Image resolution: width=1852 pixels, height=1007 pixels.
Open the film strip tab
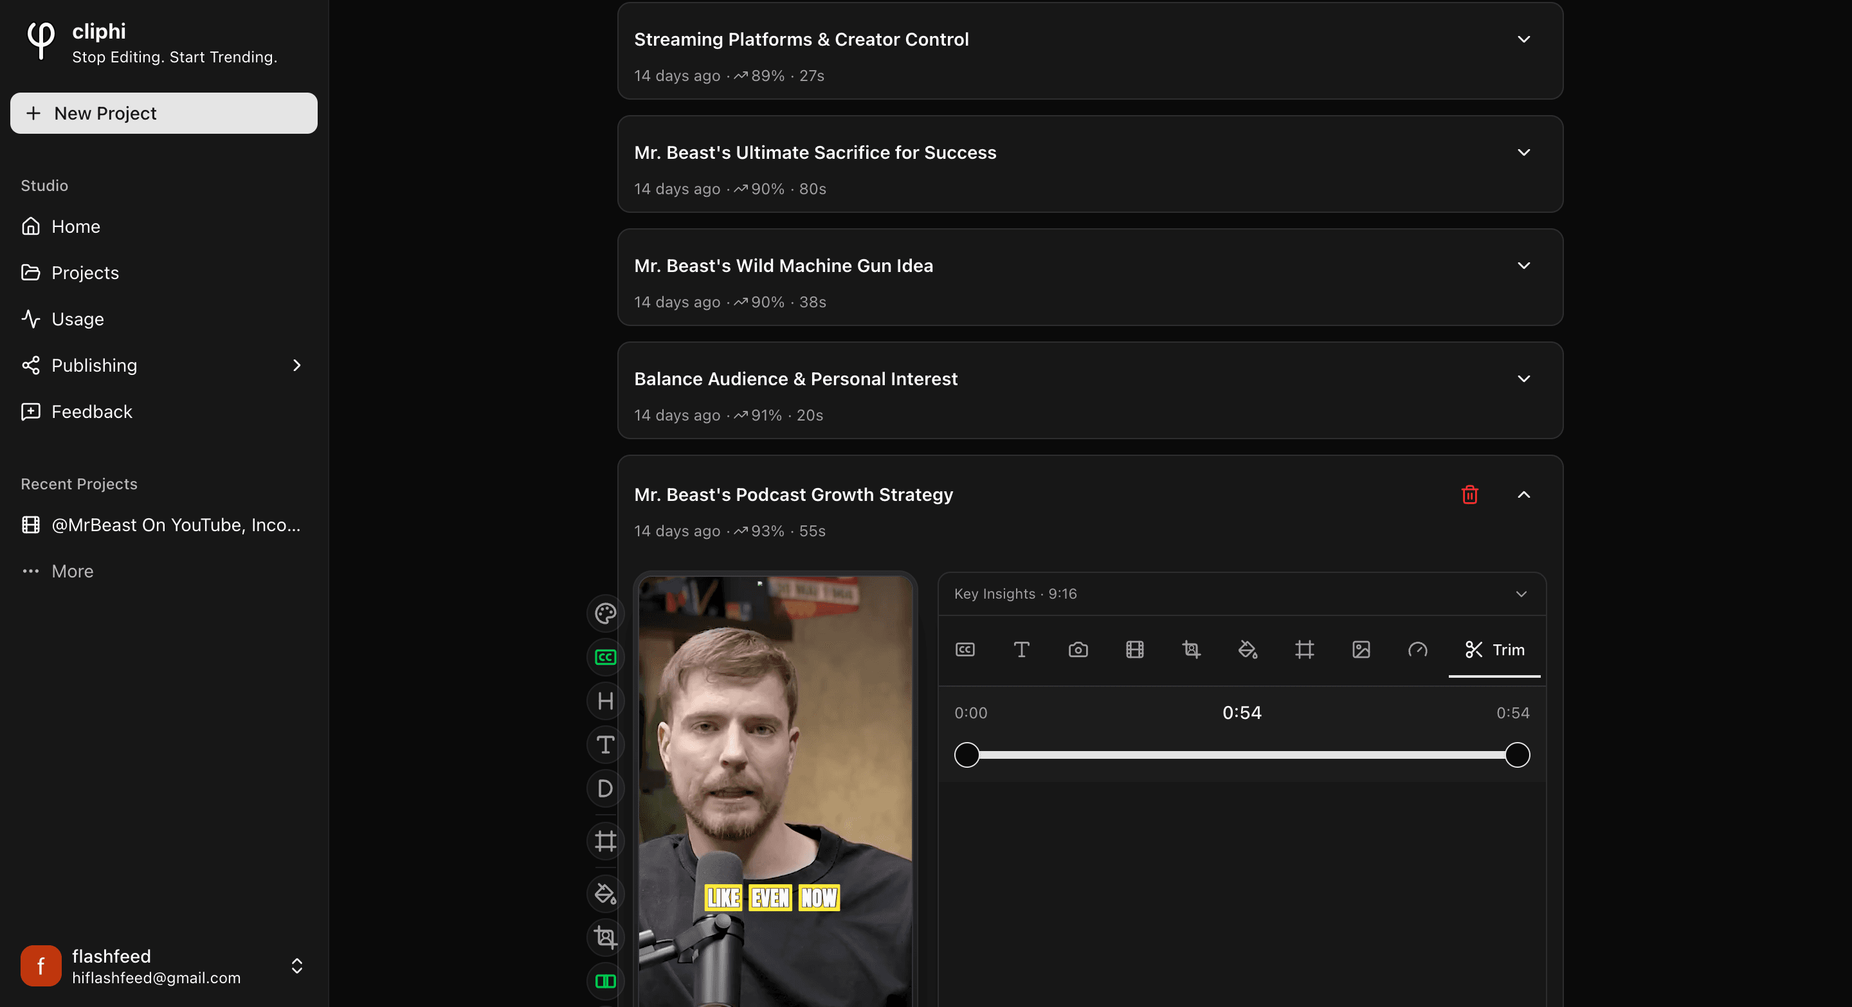(1134, 649)
